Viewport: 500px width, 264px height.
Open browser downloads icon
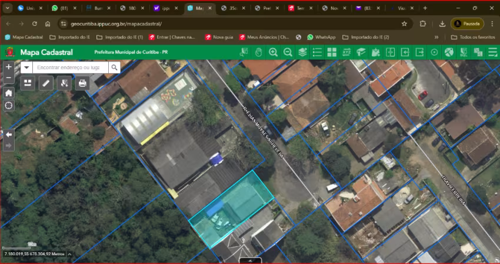[x=442, y=24]
